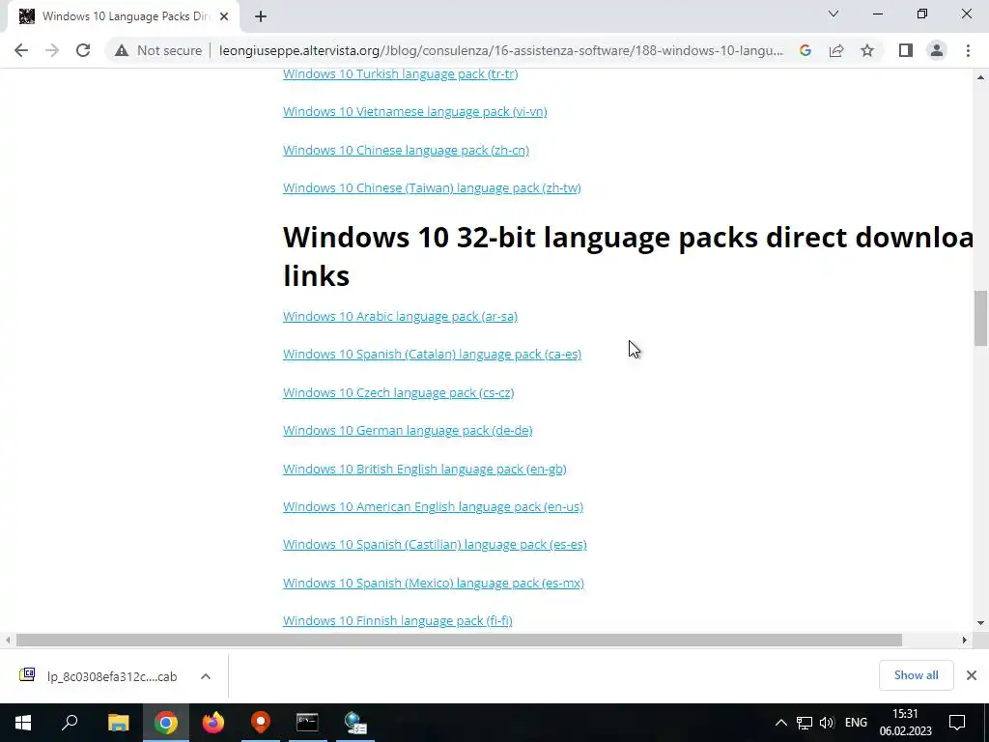Open the American English language pack link

tap(434, 506)
